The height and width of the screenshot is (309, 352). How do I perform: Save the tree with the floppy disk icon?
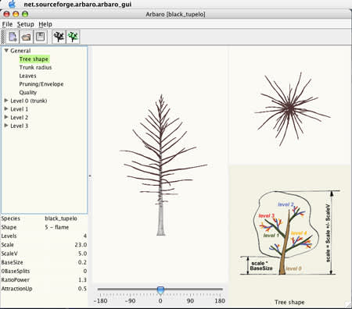click(40, 37)
